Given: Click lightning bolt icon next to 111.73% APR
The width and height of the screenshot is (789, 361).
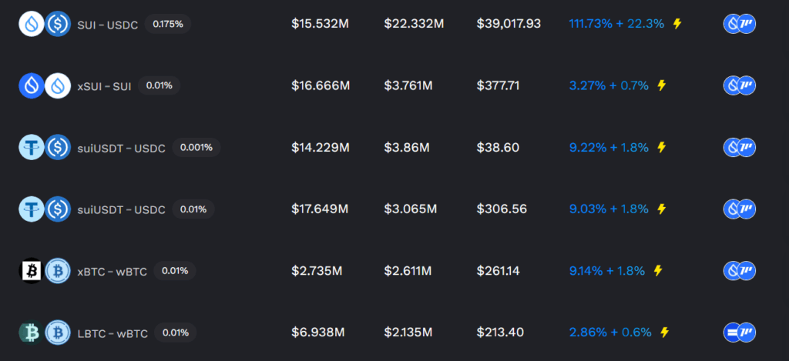Looking at the screenshot, I should coord(677,24).
